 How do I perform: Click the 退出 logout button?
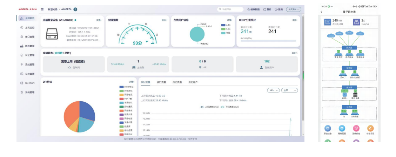[x=279, y=9]
